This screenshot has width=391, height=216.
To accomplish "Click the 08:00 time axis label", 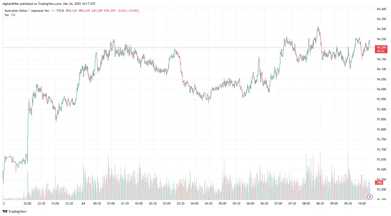I will pyautogui.click(x=306, y=204).
